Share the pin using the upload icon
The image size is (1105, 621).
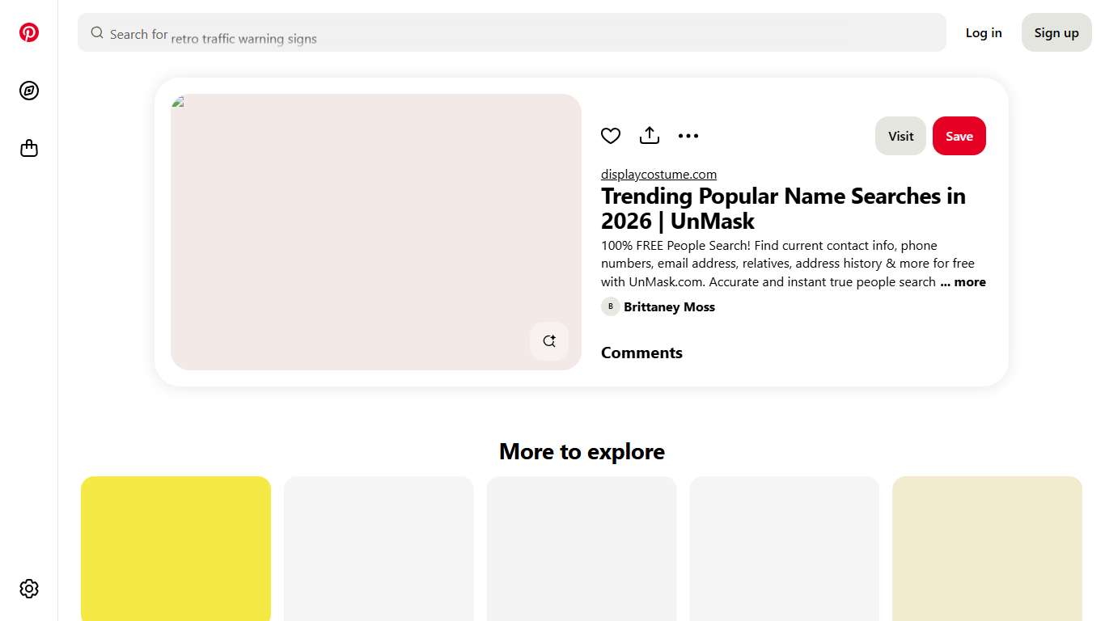coord(650,135)
